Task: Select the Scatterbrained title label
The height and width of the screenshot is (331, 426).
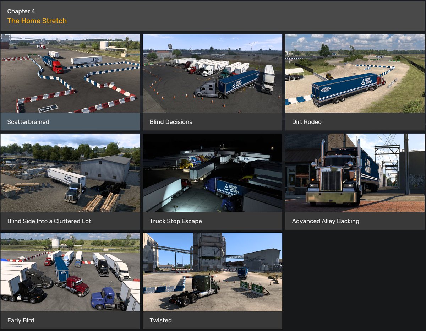Action: point(28,122)
